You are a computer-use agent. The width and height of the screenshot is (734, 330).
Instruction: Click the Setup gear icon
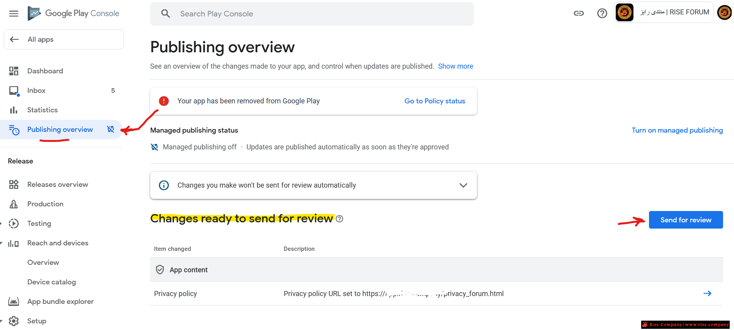tap(14, 321)
